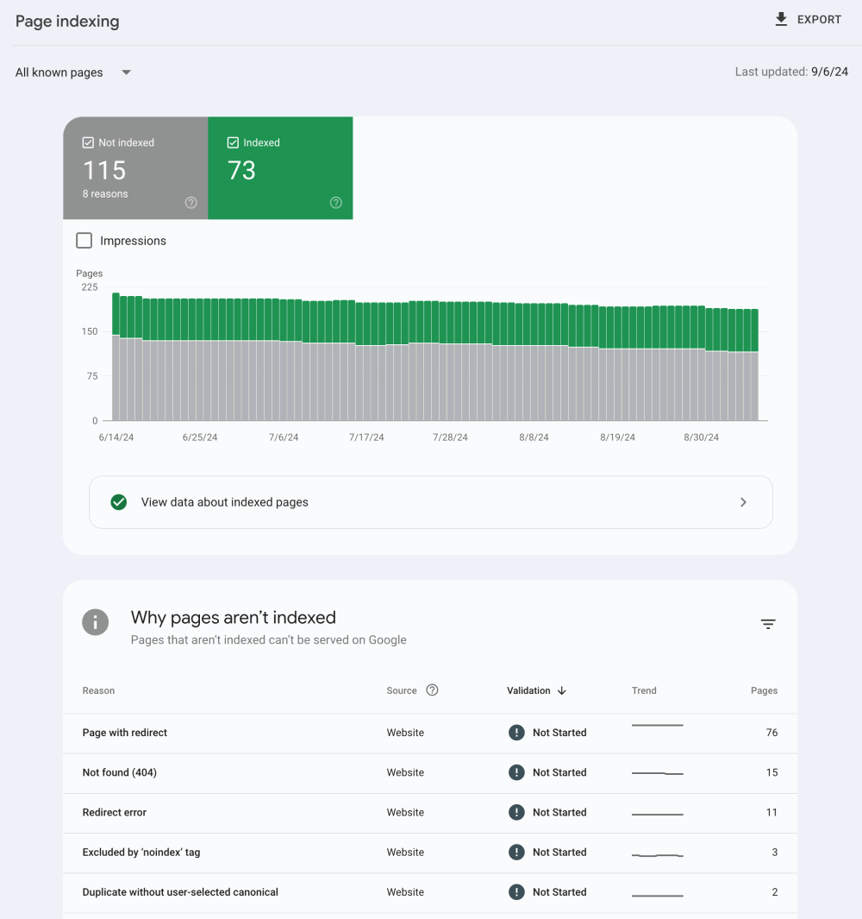
Task: Click the 8/30/24 axis date label
Action: click(x=701, y=437)
